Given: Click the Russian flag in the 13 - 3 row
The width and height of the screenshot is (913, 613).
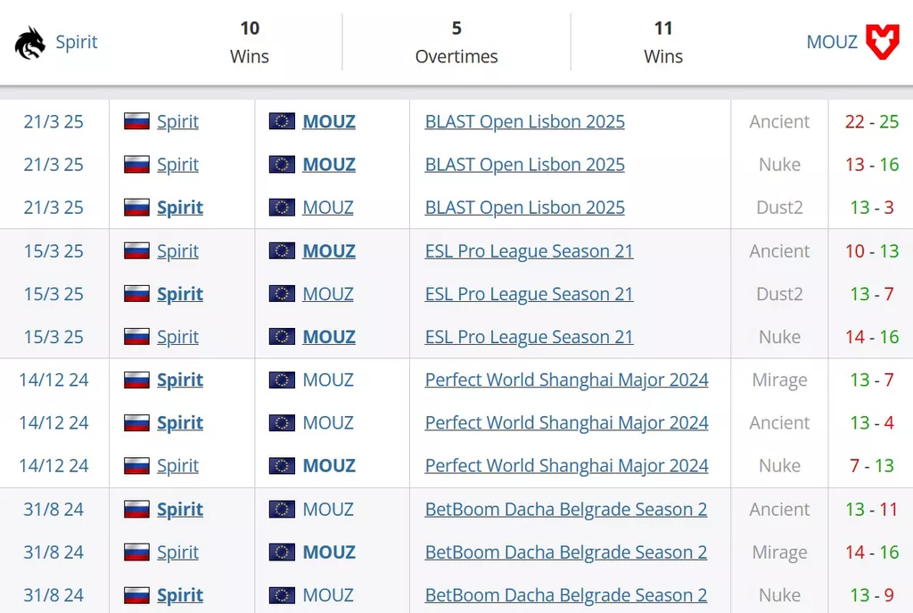Looking at the screenshot, I should (136, 208).
